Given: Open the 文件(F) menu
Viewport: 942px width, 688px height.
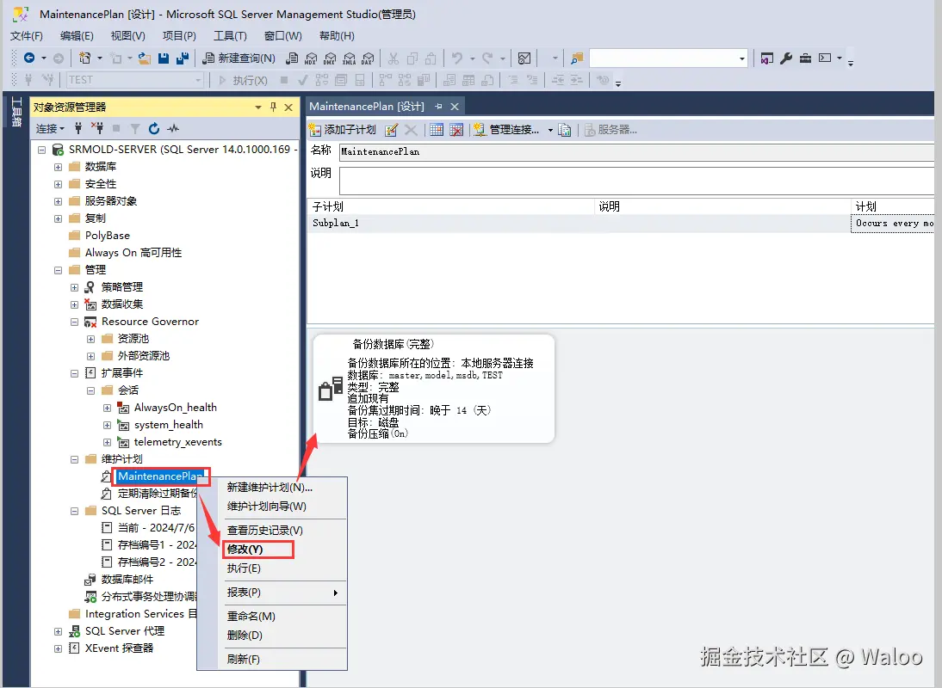Looking at the screenshot, I should [27, 36].
